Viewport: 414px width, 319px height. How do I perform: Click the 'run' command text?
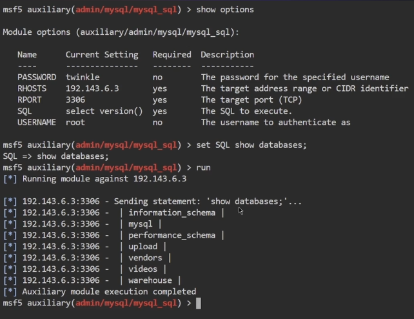pyautogui.click(x=203, y=167)
